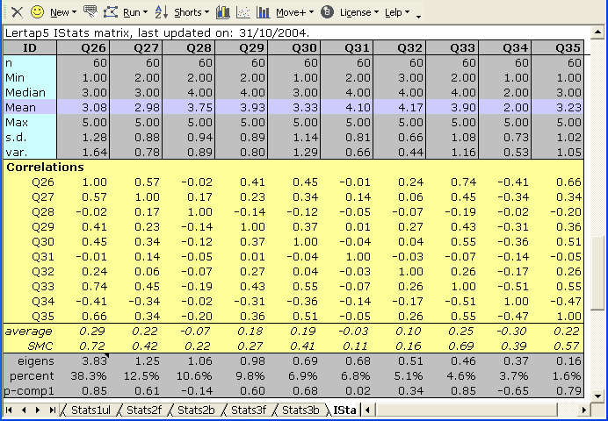
Task: Switch to the Stats2b sheet tab
Action: pyautogui.click(x=196, y=410)
